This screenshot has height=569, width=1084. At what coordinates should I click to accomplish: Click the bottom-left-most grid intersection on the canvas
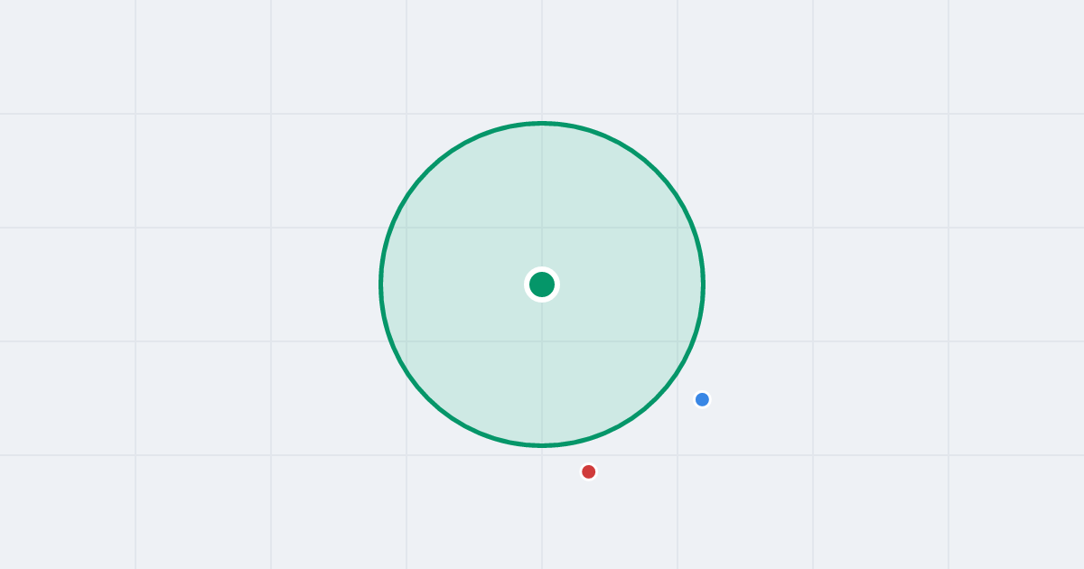pos(135,455)
